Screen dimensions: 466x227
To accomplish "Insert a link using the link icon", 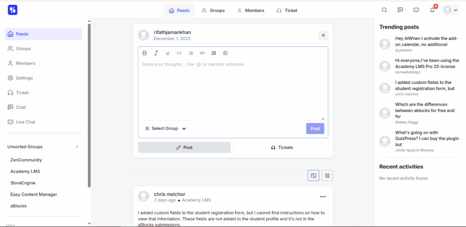I will click(x=203, y=53).
